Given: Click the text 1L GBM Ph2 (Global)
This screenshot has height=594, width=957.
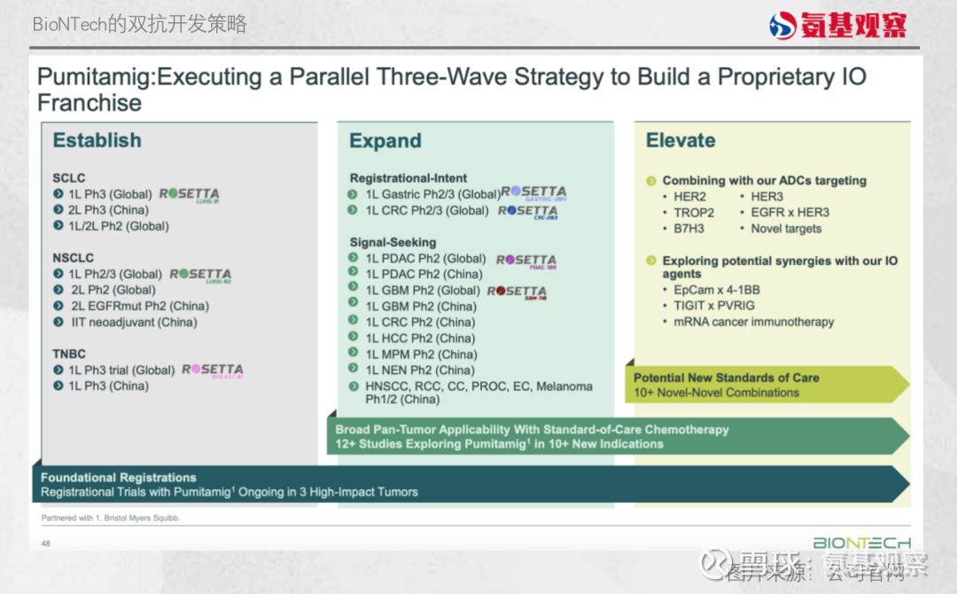Looking at the screenshot, I should 423,291.
